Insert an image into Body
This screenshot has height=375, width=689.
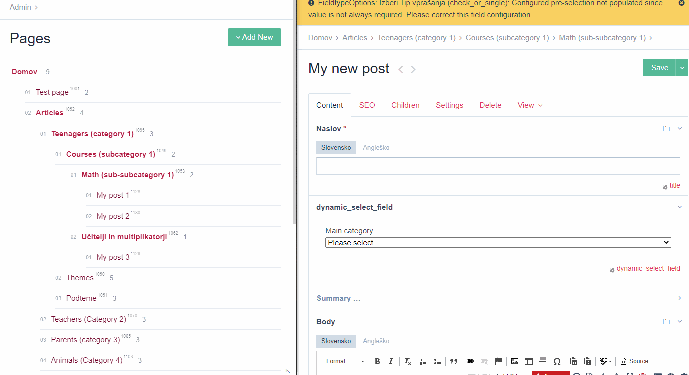(514, 361)
